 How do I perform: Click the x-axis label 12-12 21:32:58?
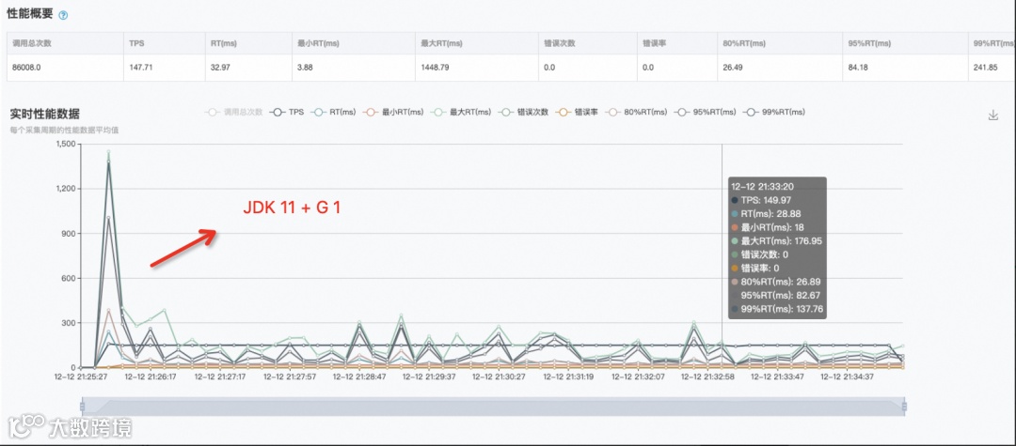(x=706, y=376)
